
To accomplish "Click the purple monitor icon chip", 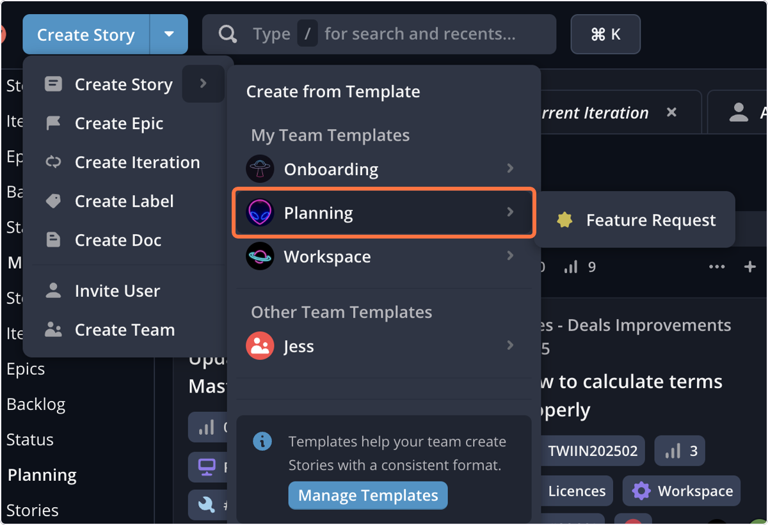I will click(207, 467).
